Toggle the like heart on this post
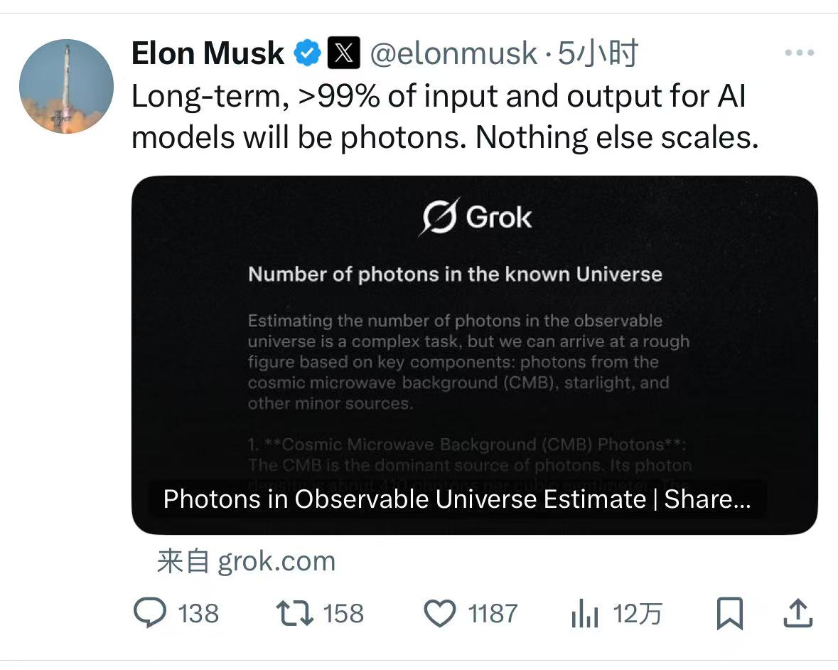838x670 pixels. pyautogui.click(x=439, y=613)
